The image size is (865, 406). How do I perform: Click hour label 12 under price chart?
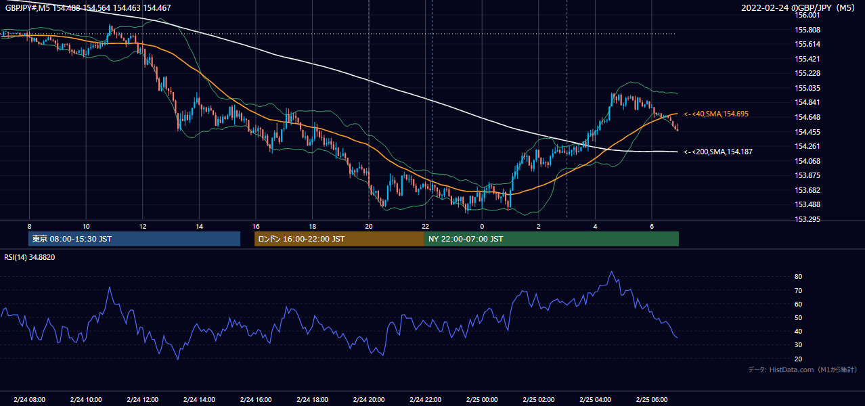click(143, 226)
